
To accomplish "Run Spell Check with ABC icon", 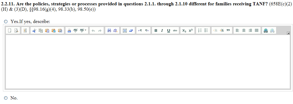I will [x=75, y=30].
